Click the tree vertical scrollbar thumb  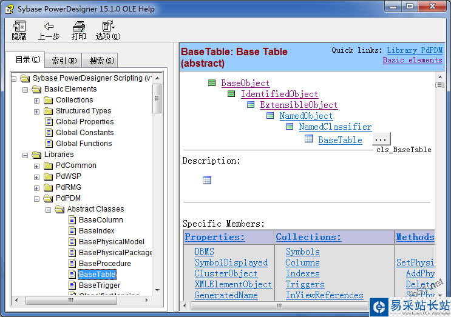[157, 98]
